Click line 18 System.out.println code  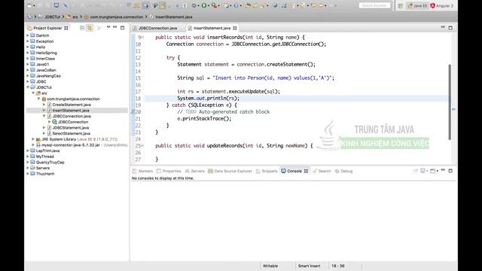pos(208,99)
